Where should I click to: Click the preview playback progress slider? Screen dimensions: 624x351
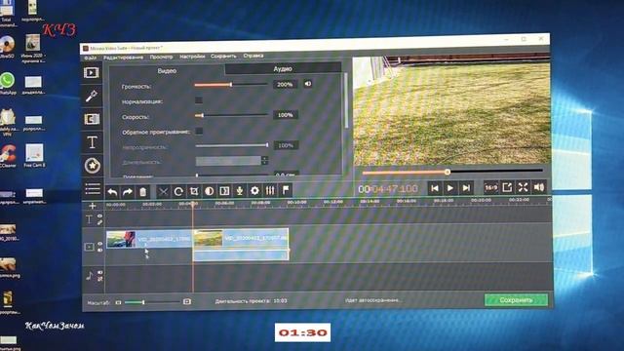tap(452, 172)
